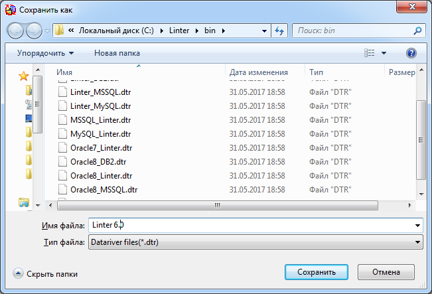
Task: Click file icon of Linter_MySQL.dtr
Action: [x=62, y=106]
